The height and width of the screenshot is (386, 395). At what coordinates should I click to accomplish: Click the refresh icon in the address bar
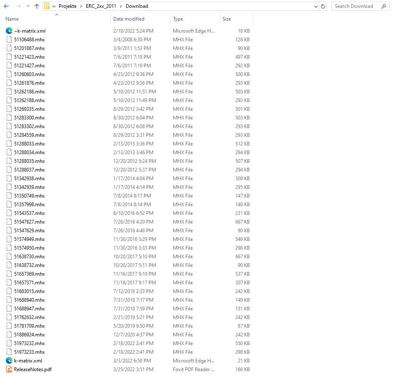pyautogui.click(x=323, y=6)
